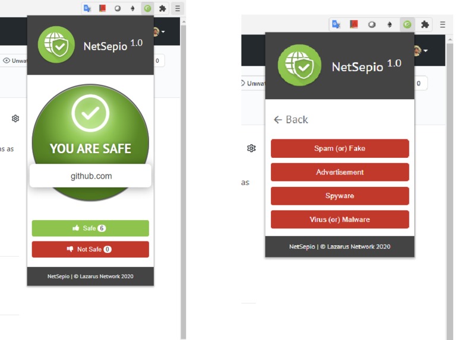Open browser hamburger menu in left screenshot
This screenshot has height=340, width=464.
(178, 8)
